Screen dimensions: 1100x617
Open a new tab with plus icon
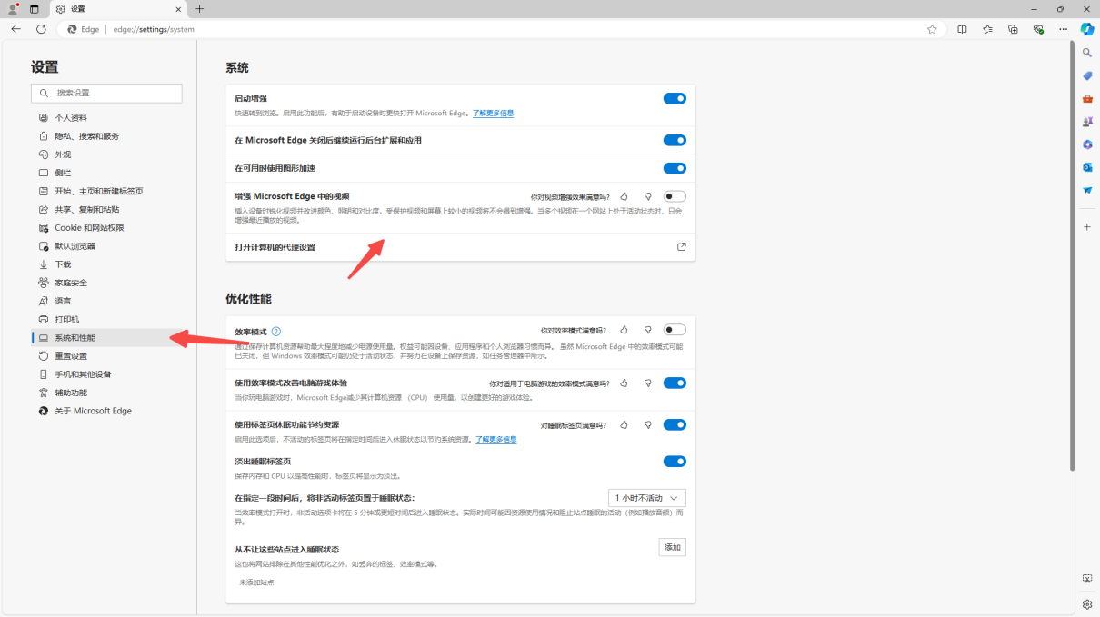click(200, 9)
